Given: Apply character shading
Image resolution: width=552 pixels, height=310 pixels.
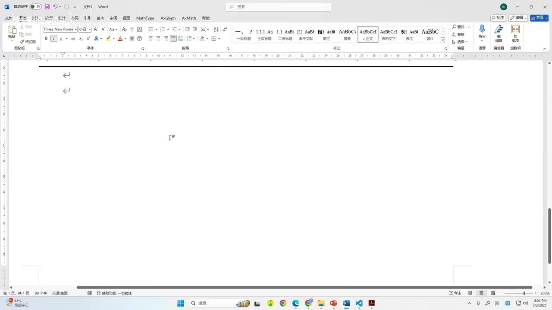Looking at the screenshot, I should pyautogui.click(x=132, y=39).
